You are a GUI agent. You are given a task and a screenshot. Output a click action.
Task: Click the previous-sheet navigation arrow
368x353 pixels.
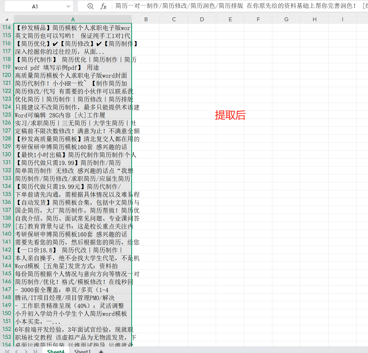click(16, 351)
